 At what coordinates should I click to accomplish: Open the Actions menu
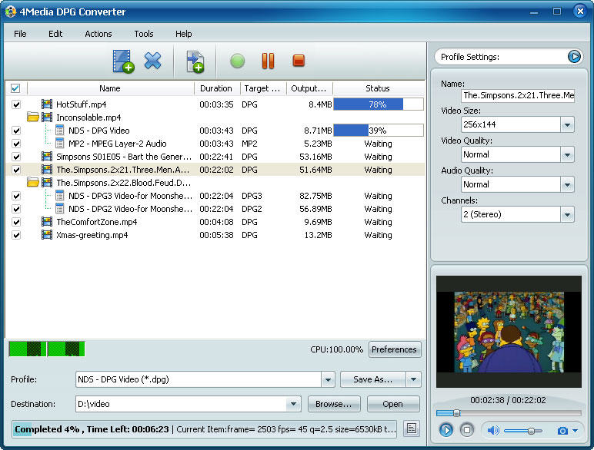click(98, 34)
